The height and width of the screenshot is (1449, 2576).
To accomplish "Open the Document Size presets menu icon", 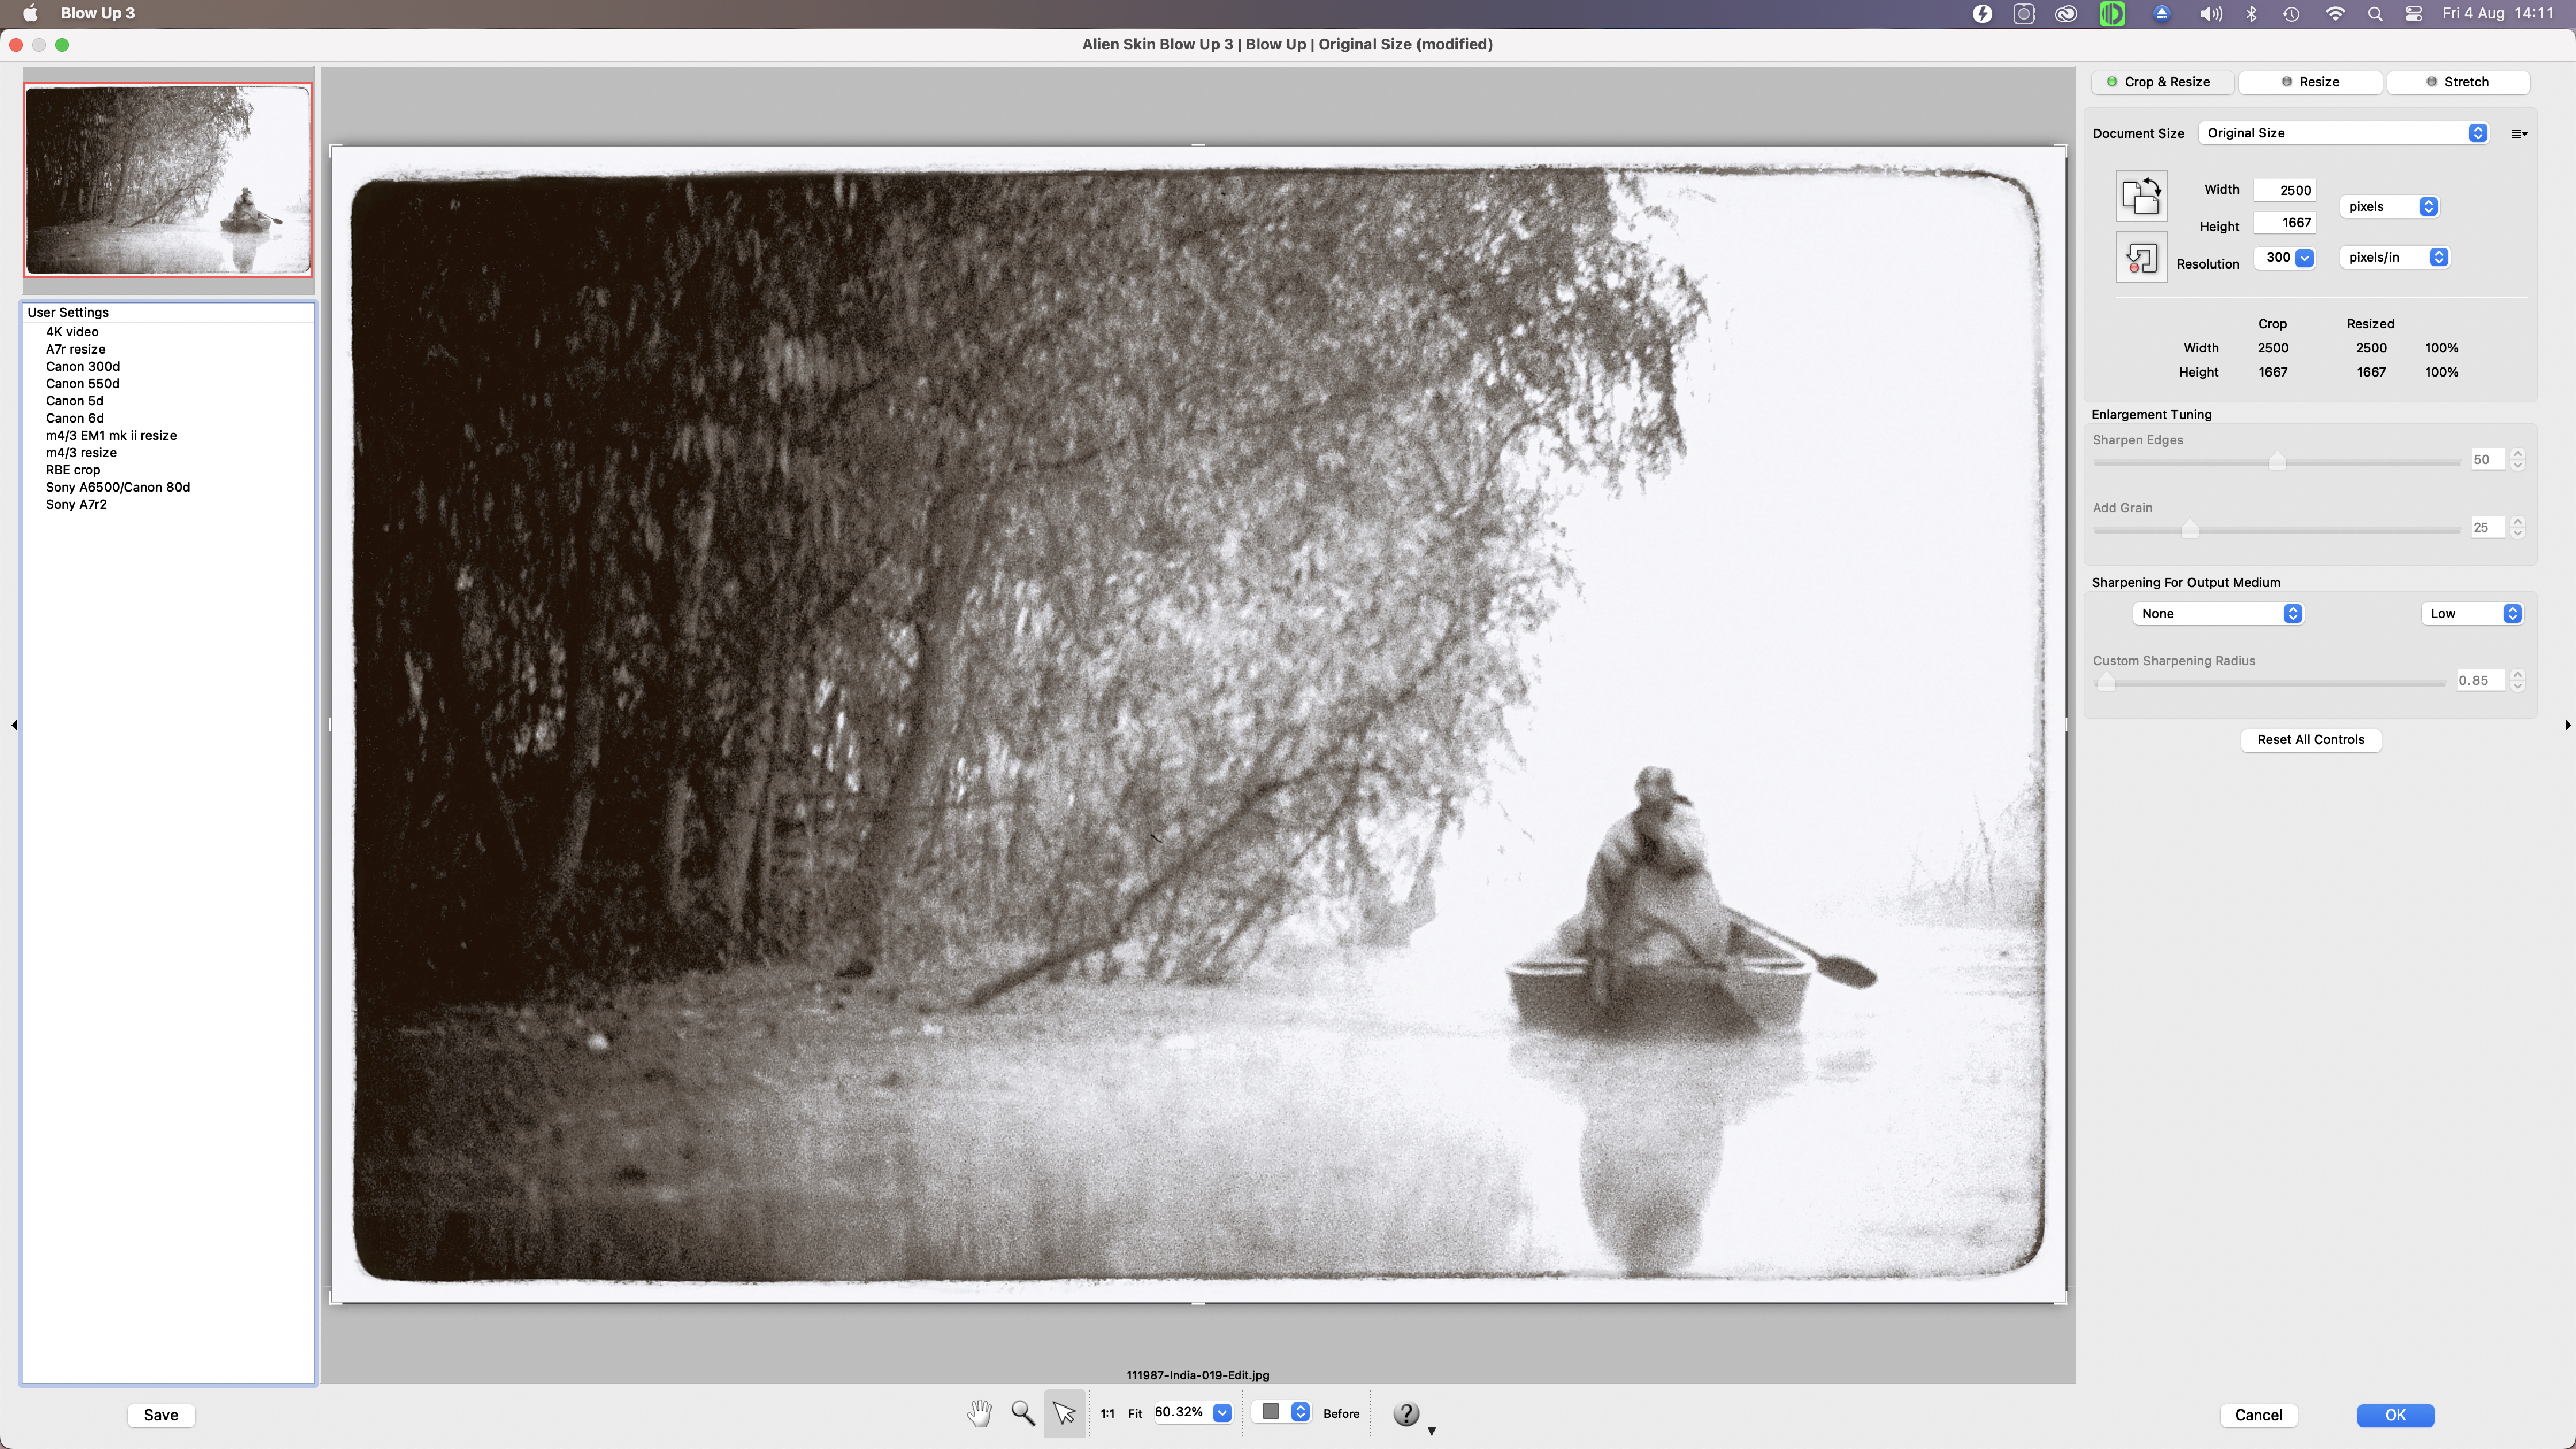I will click(x=2518, y=134).
